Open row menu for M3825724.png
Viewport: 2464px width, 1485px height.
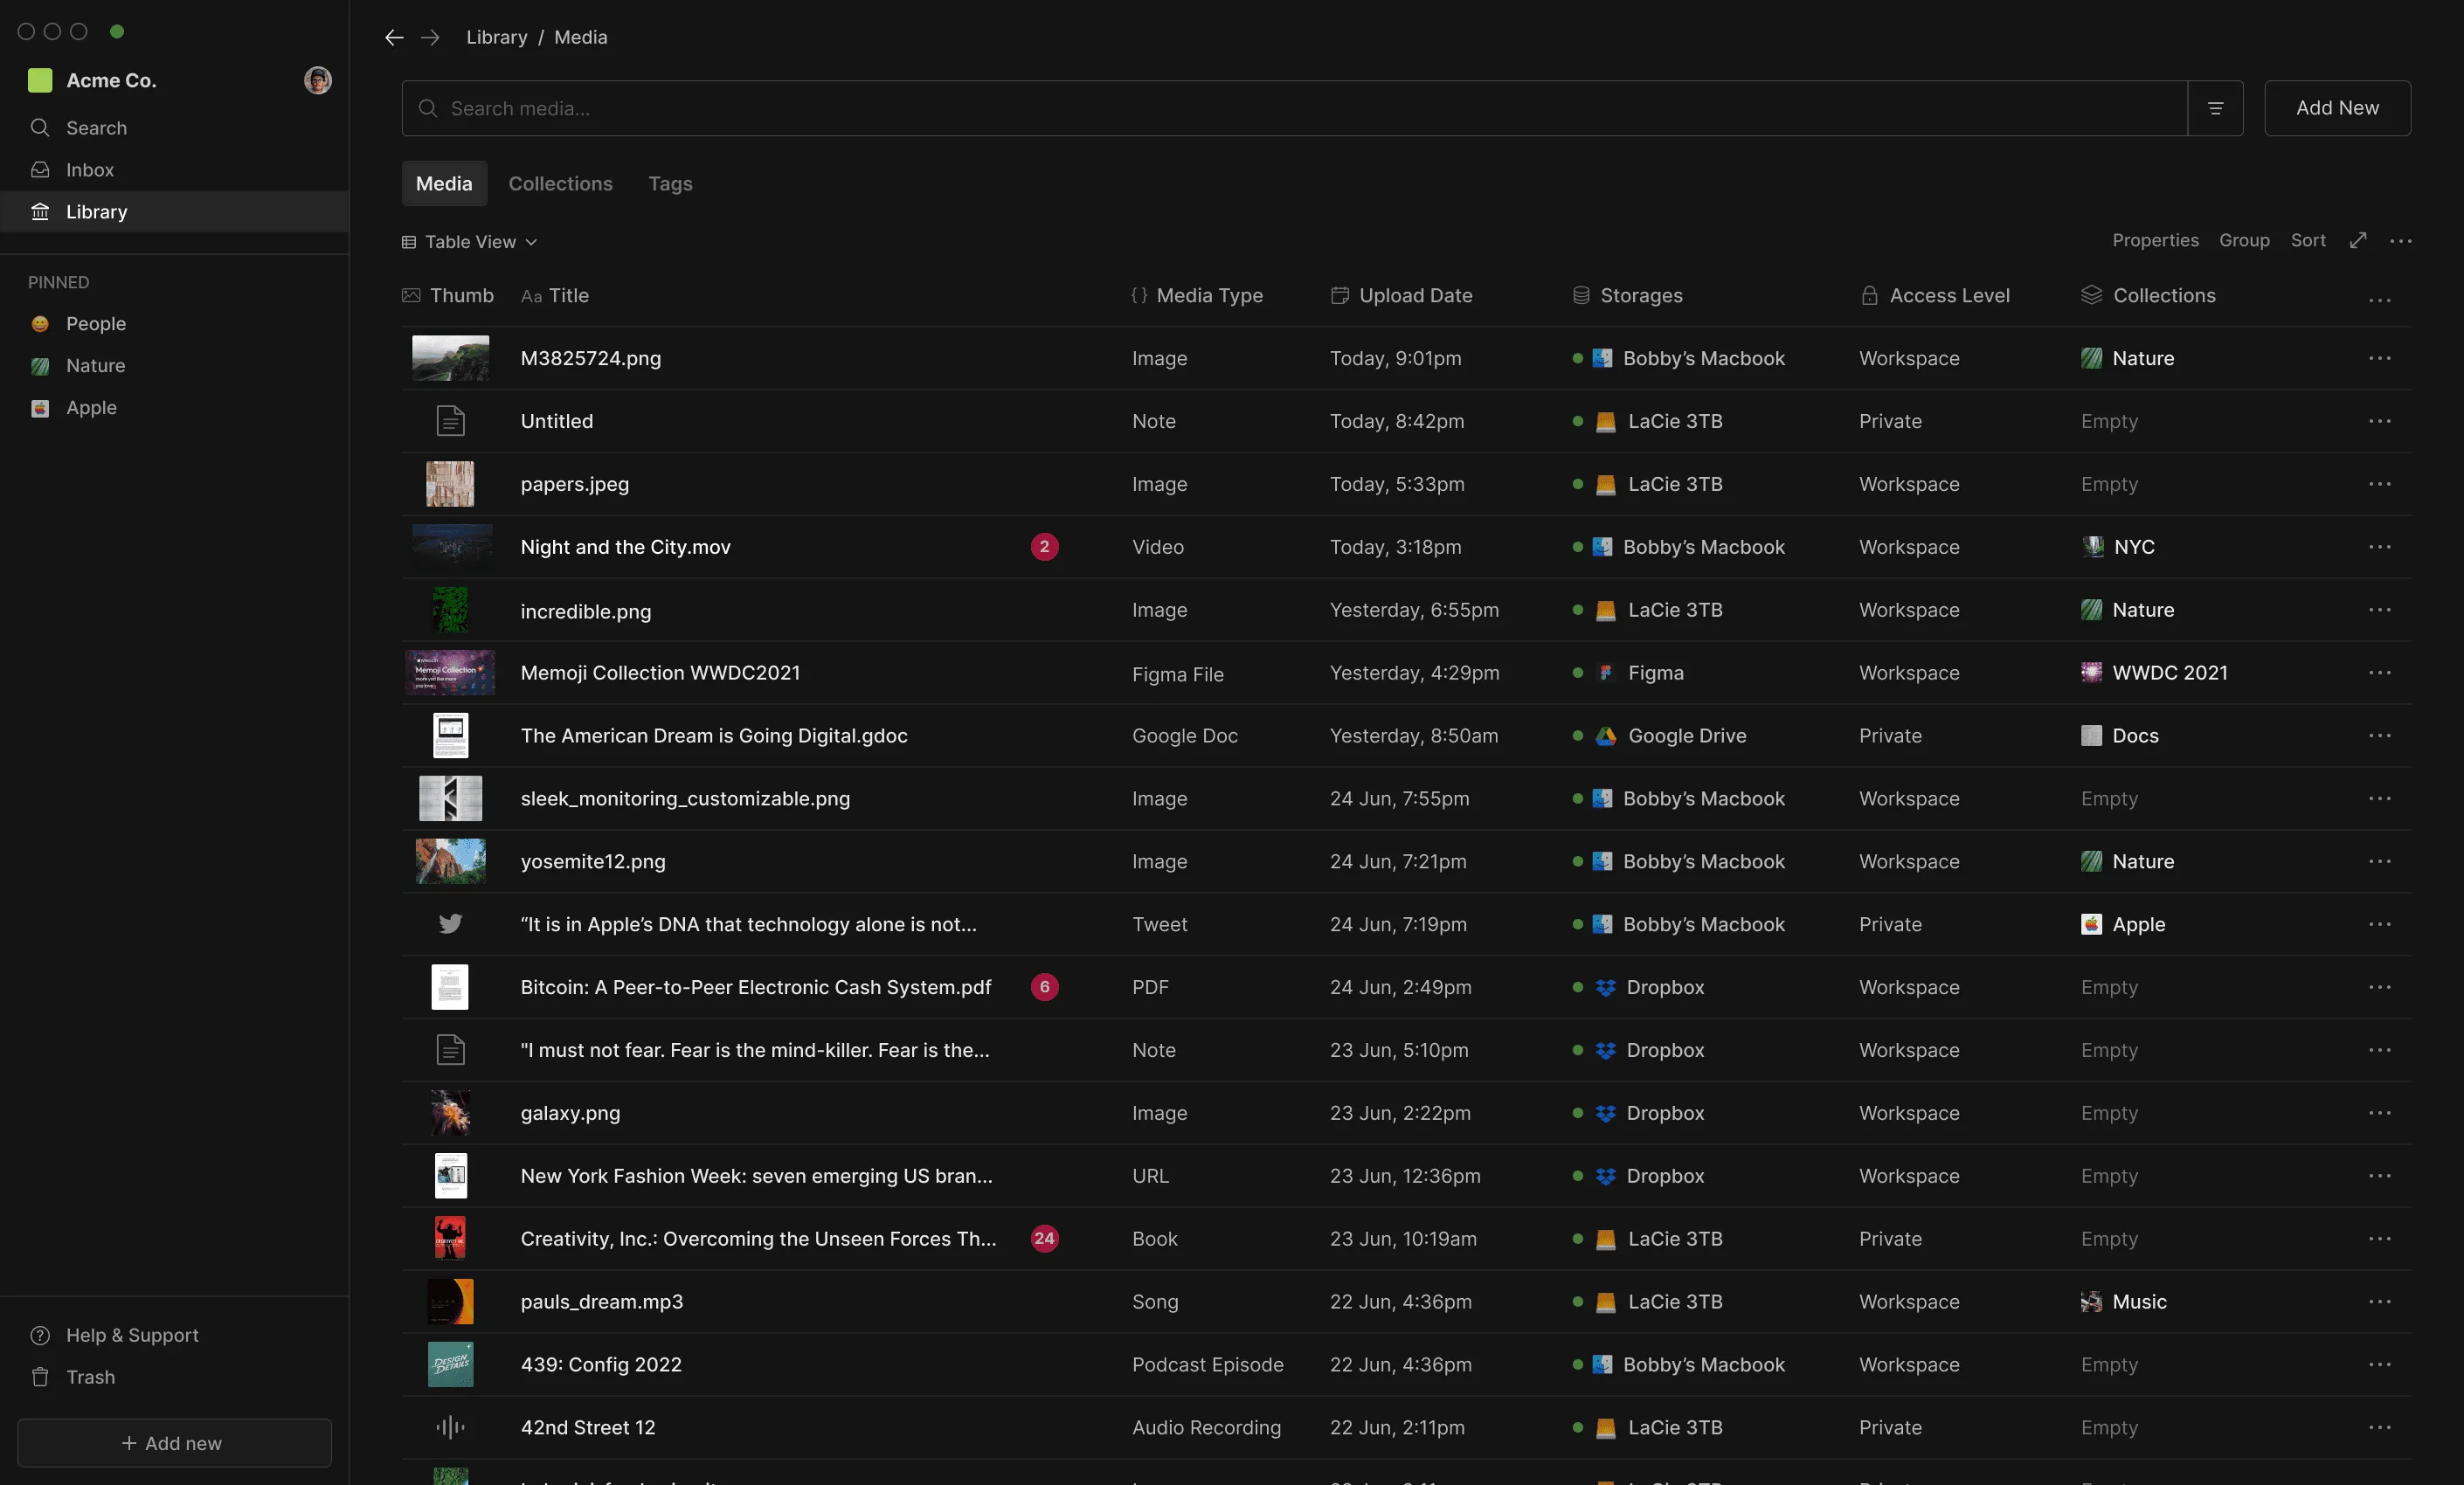2380,358
